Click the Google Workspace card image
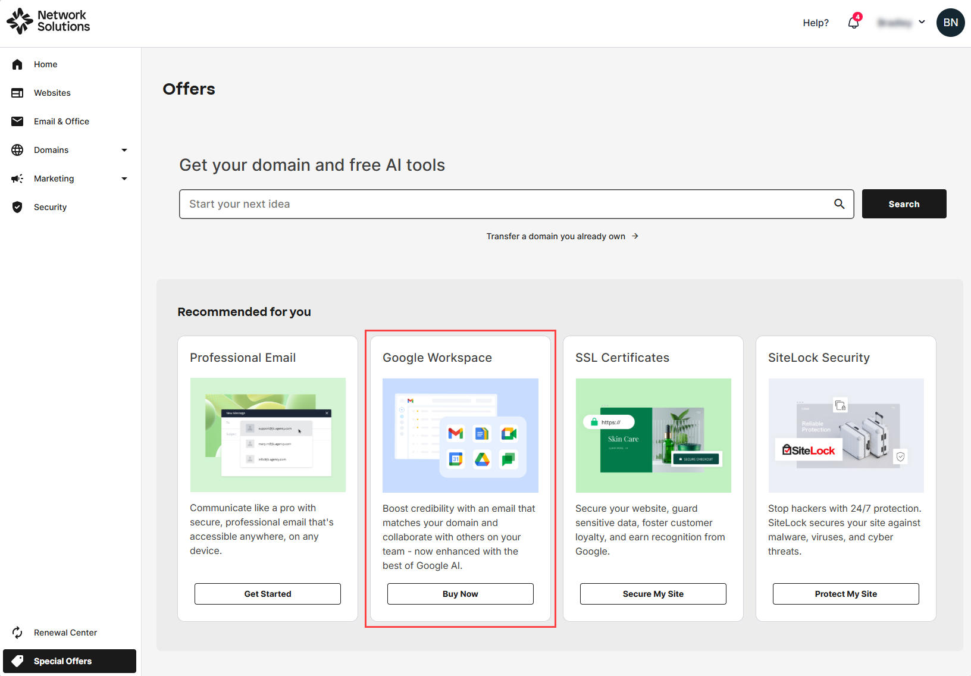 pyautogui.click(x=461, y=436)
